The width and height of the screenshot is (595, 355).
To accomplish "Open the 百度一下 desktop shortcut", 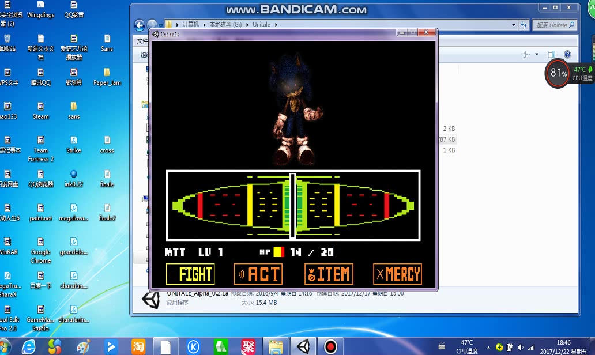I will click(40, 280).
